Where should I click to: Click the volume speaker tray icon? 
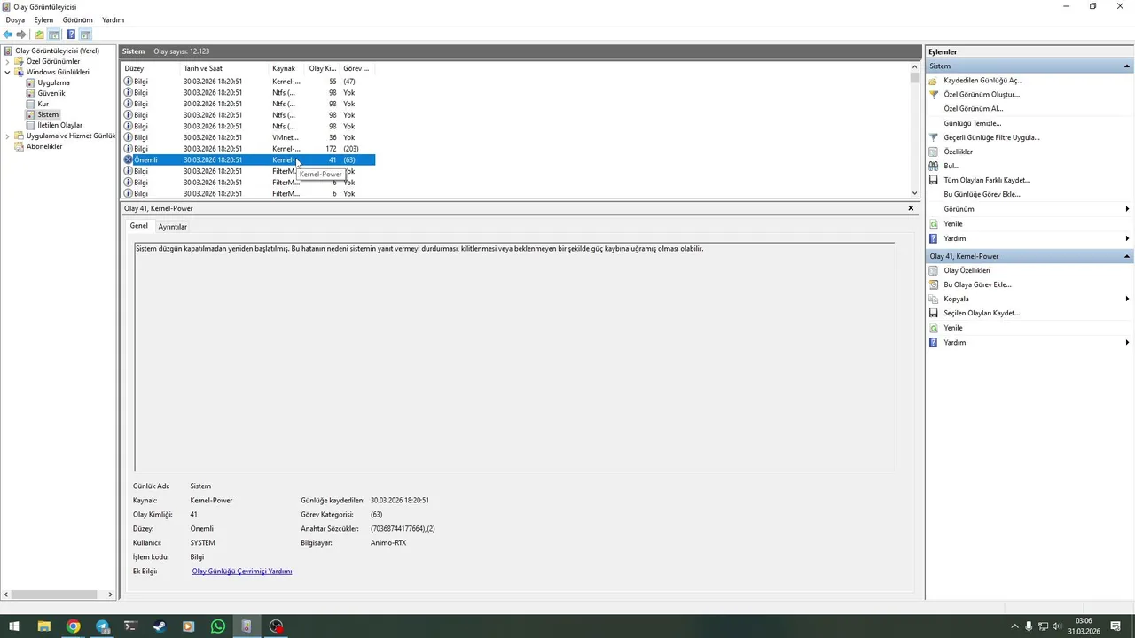tap(1056, 626)
